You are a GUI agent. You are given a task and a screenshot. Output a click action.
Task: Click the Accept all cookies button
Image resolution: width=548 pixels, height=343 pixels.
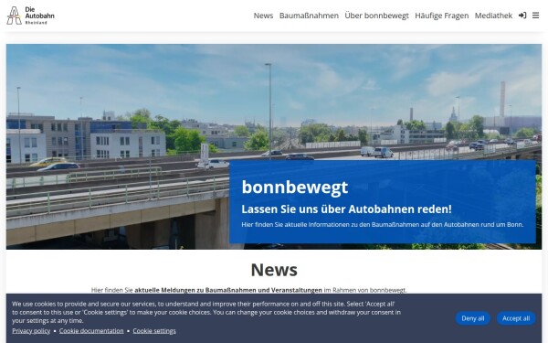click(516, 318)
